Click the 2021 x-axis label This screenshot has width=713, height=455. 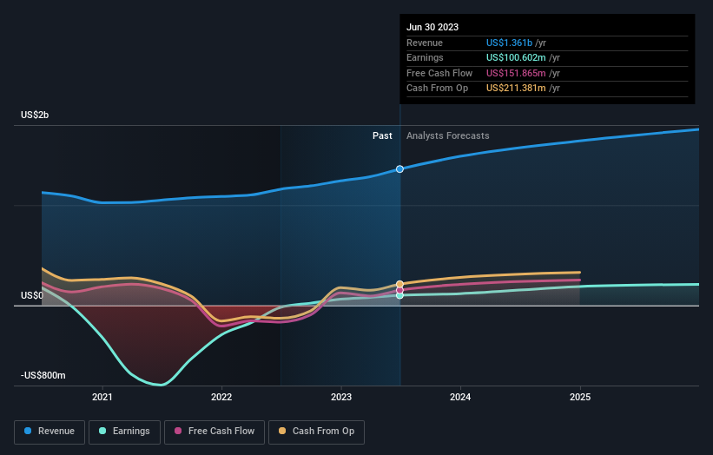102,397
